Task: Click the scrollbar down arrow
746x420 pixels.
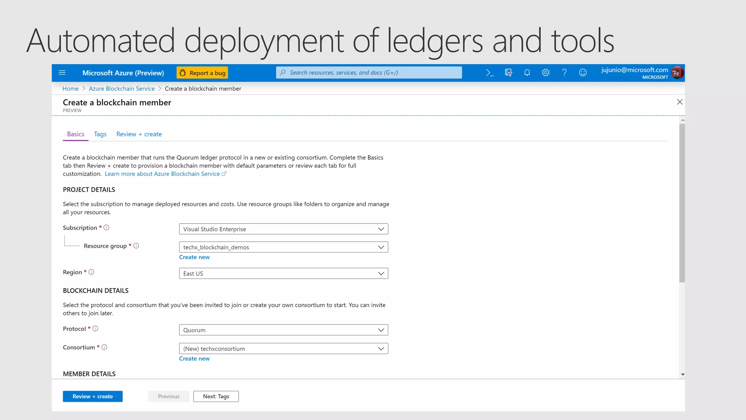Action: click(x=682, y=374)
